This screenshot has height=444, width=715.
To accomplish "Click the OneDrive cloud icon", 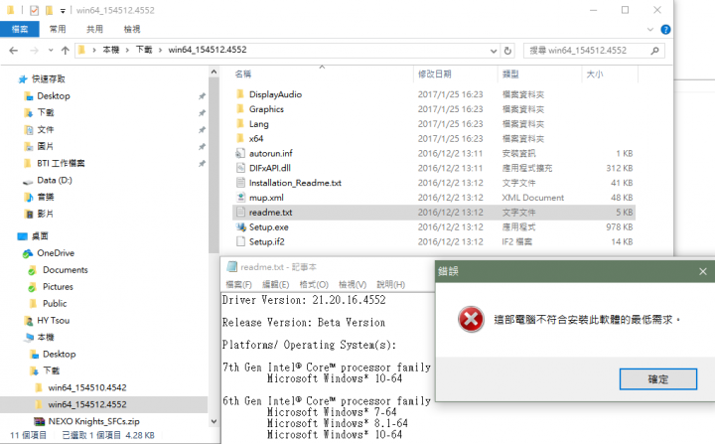I will pyautogui.click(x=28, y=253).
